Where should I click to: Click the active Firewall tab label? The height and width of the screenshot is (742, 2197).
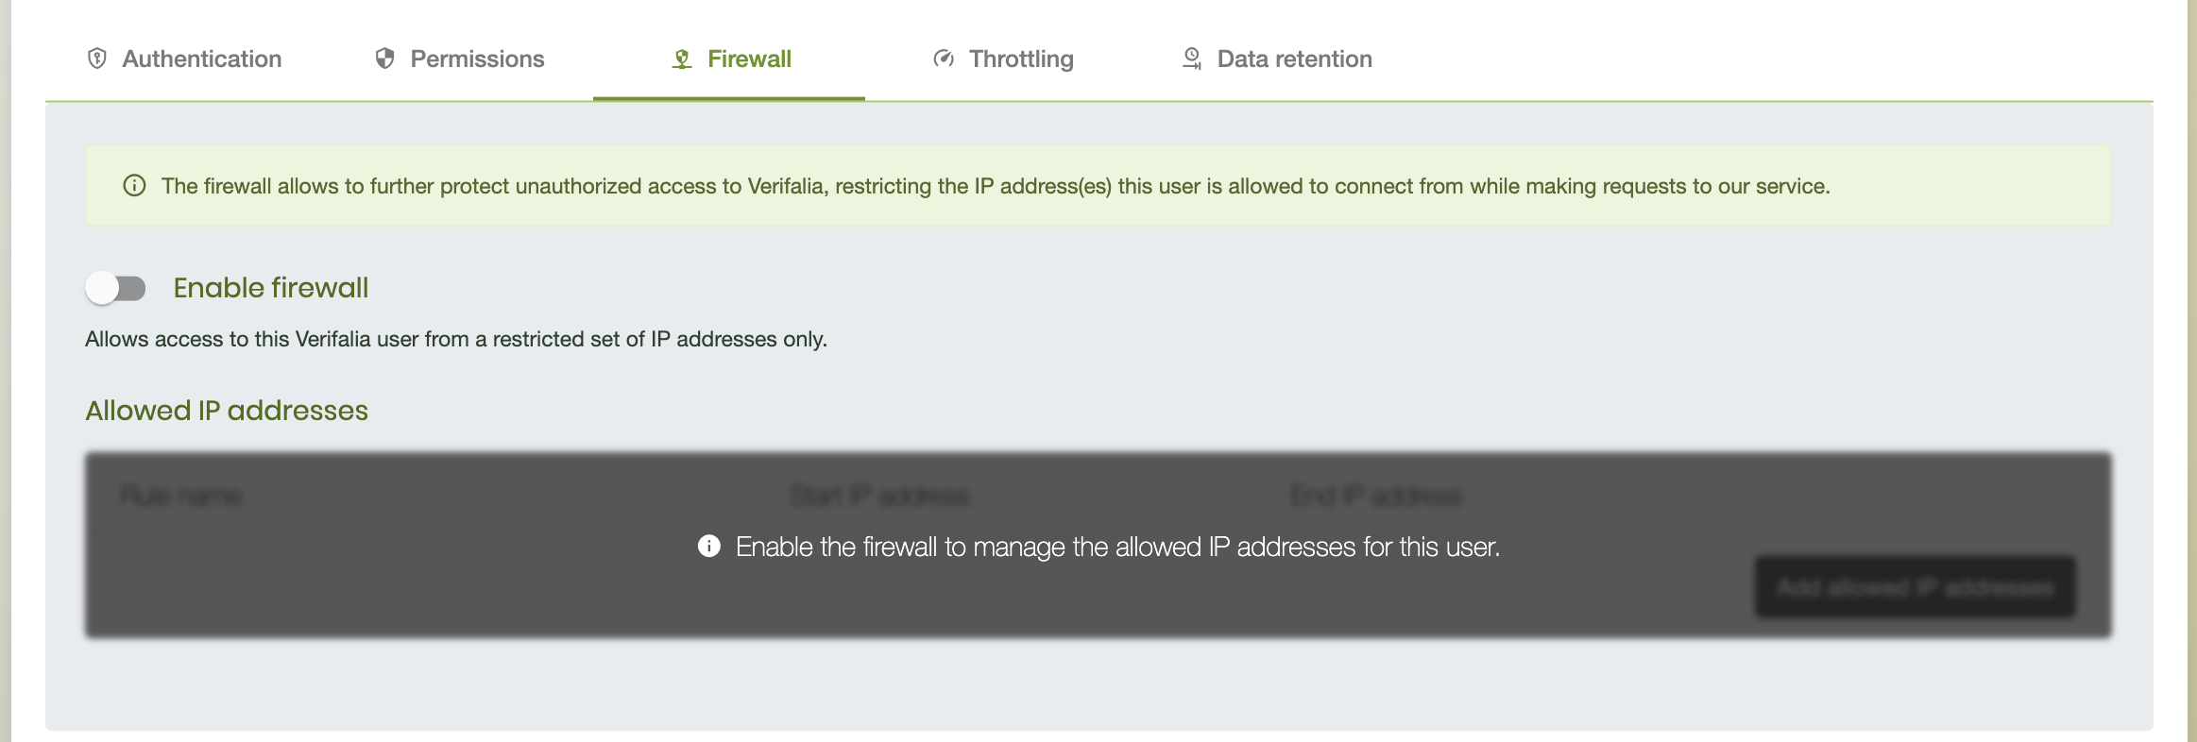tap(749, 59)
